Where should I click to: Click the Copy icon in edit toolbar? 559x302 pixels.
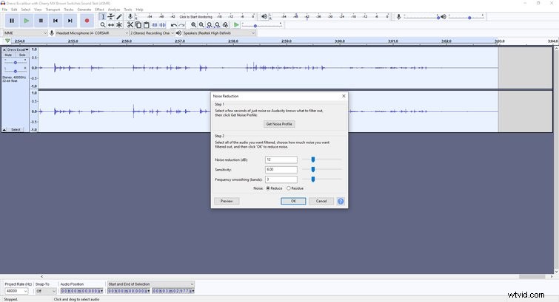[x=138, y=25]
